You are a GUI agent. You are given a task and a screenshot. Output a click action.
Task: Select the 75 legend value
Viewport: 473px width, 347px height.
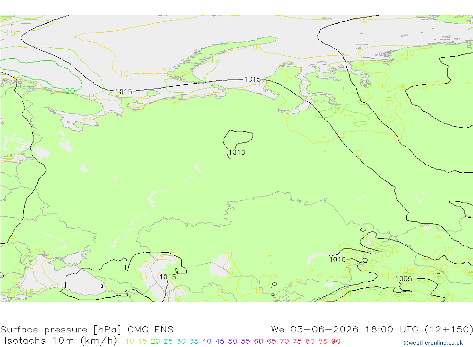point(297,341)
